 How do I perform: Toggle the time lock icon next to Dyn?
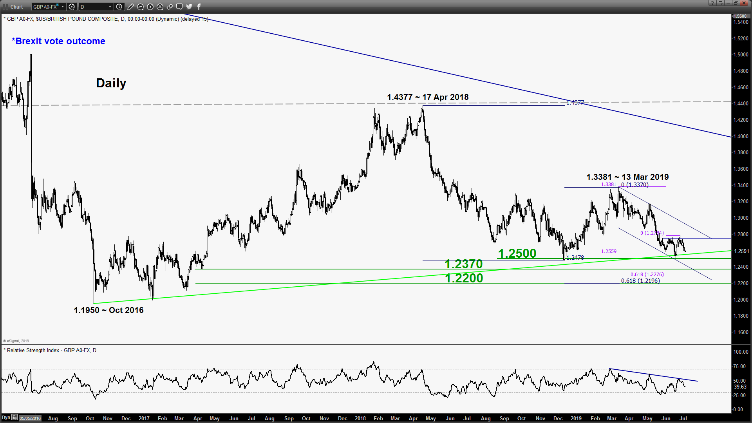[x=14, y=418]
